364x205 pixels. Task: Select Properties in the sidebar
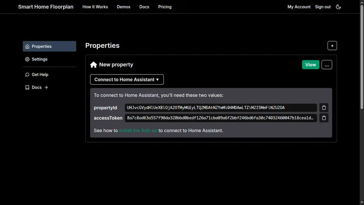[x=49, y=46]
